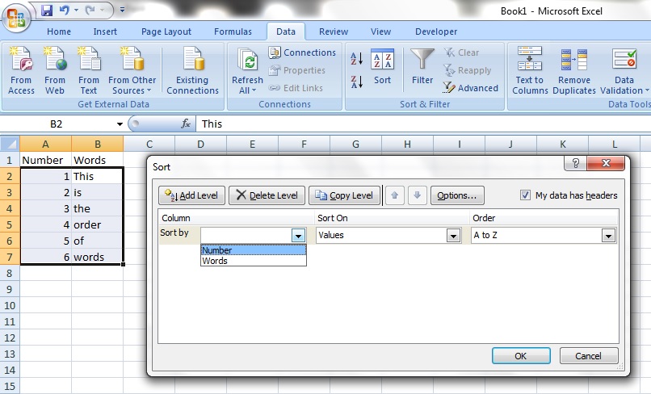Click the Sort A to Z ascending icon

coord(356,60)
